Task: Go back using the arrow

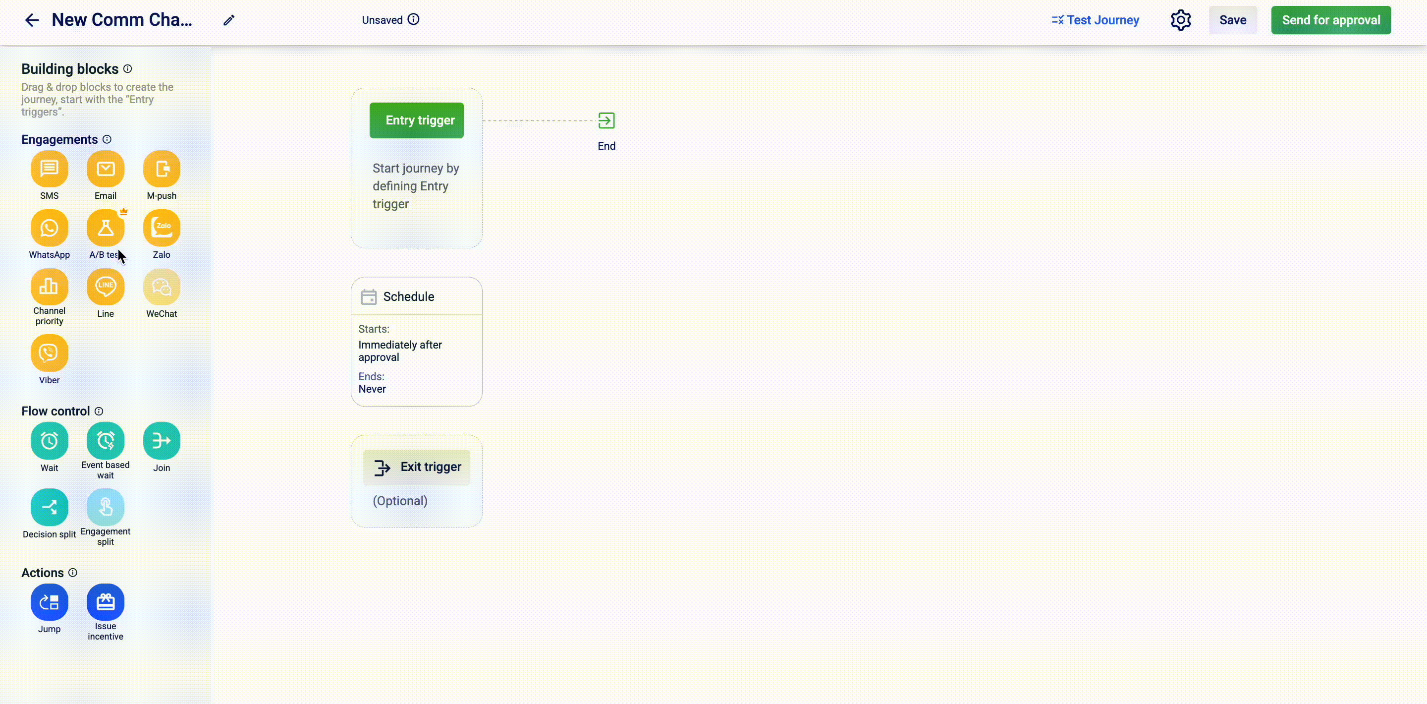Action: pyautogui.click(x=32, y=20)
